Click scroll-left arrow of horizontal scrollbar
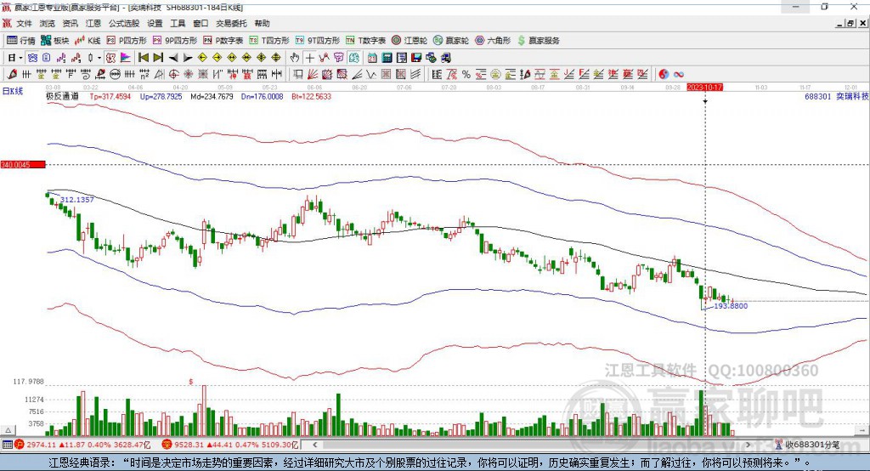This screenshot has width=870, height=471. click(314, 445)
